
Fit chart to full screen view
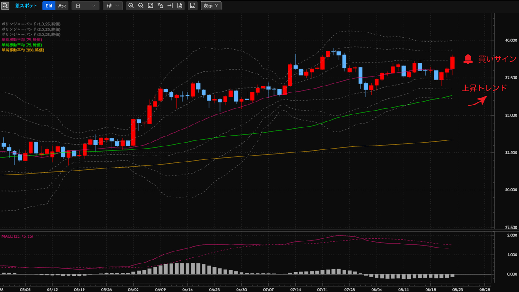(150, 6)
